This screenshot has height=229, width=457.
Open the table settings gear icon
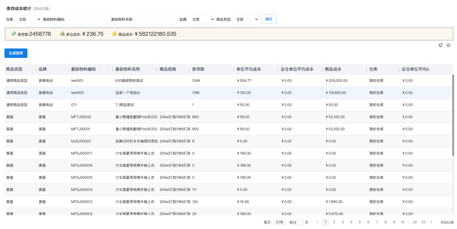[x=448, y=45]
